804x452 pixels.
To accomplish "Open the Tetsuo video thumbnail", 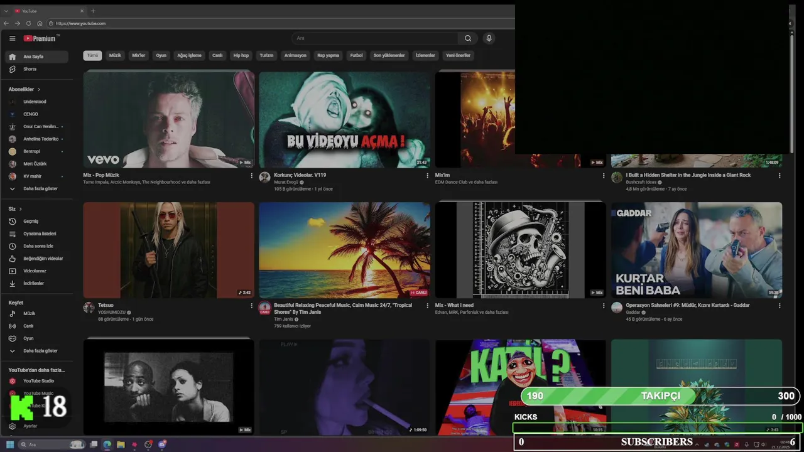I will 169,250.
